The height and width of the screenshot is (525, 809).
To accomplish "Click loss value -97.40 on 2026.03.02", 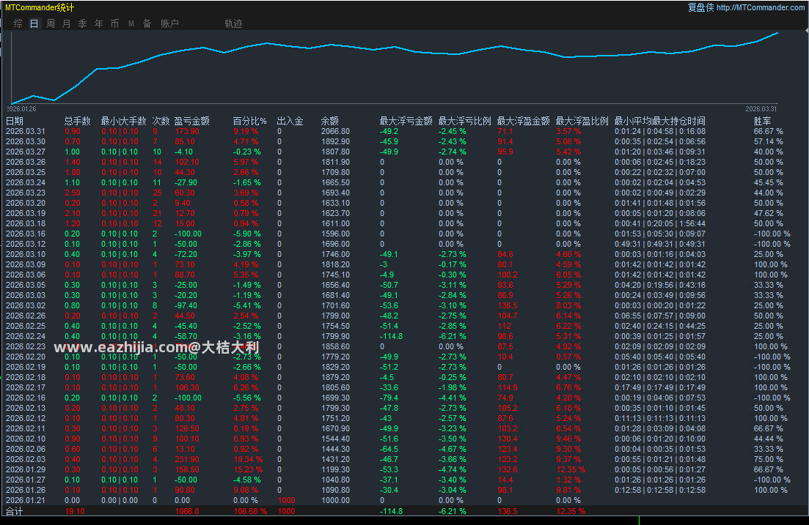I will coord(186,305).
